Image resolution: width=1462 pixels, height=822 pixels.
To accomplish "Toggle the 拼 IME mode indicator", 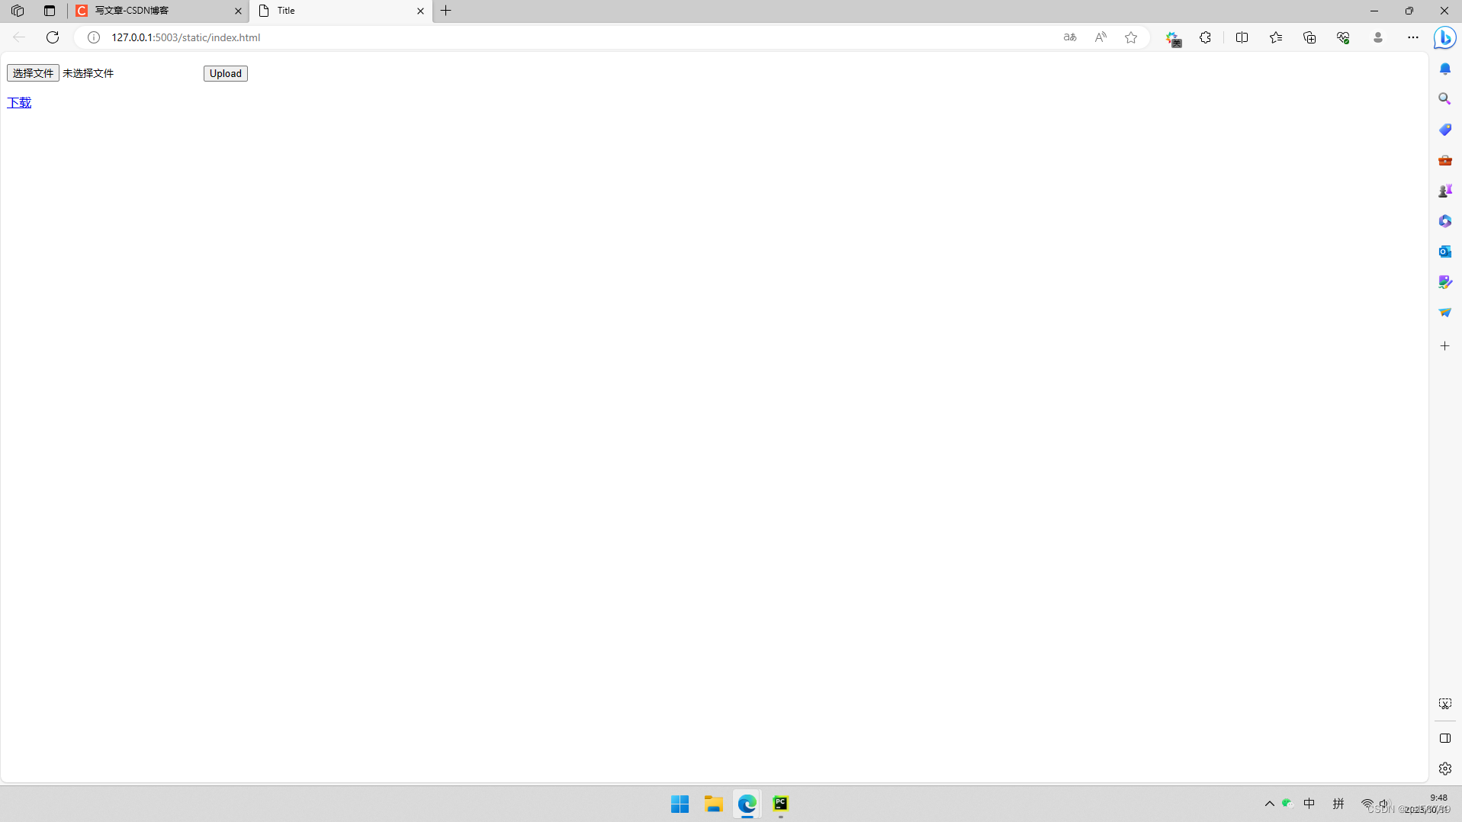I will tap(1338, 804).
